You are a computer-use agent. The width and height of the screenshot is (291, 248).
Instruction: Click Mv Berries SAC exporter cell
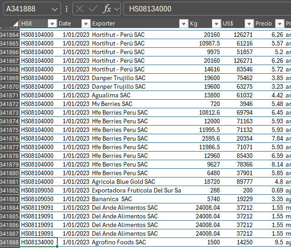point(140,104)
